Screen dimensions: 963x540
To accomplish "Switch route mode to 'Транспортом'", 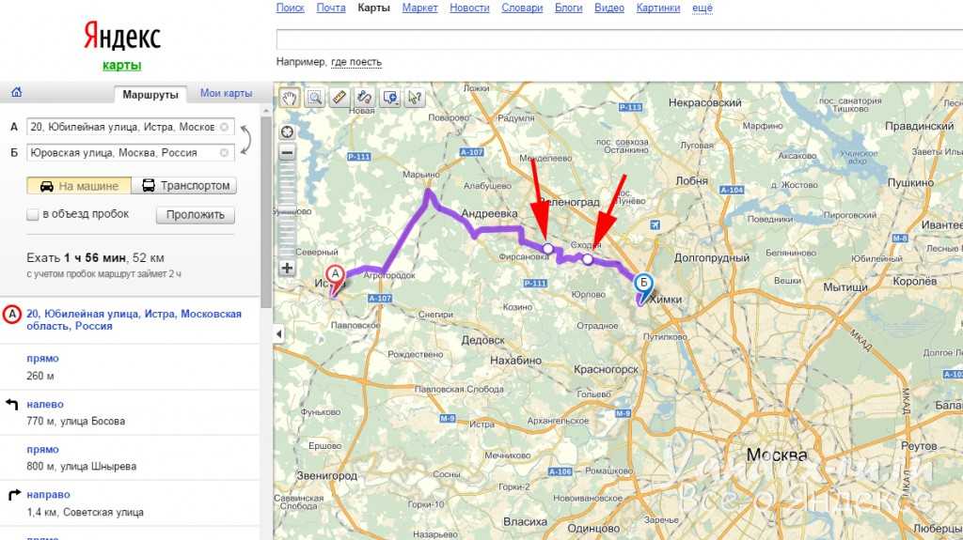I will click(x=185, y=186).
